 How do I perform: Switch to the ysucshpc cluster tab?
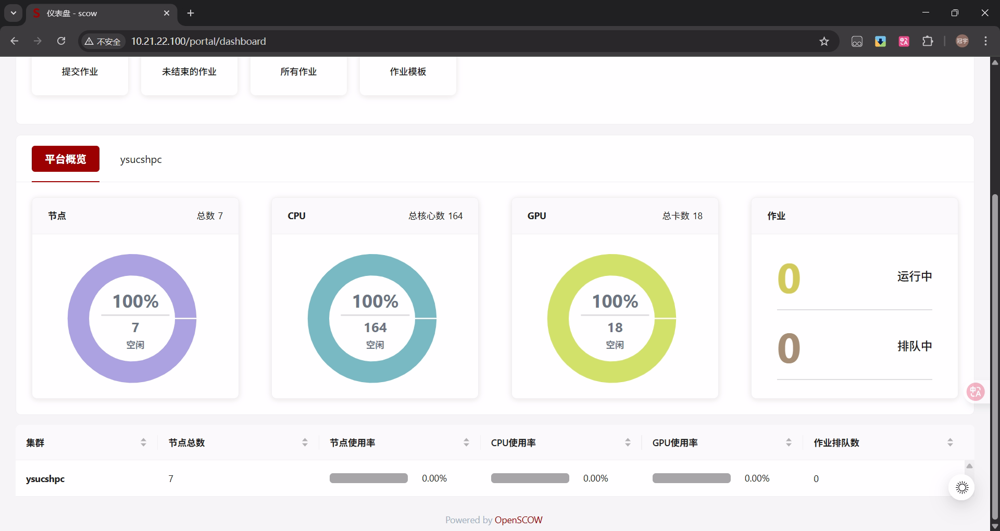coord(141,159)
